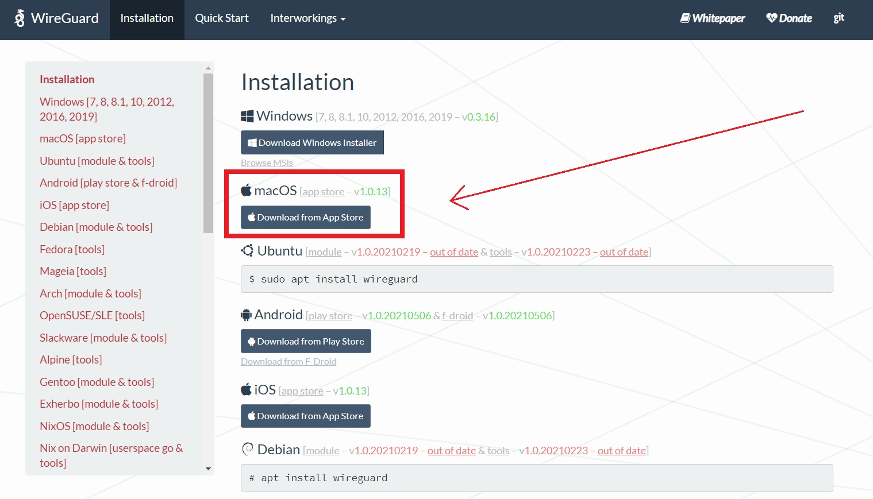Image resolution: width=873 pixels, height=499 pixels.
Task: Click the Apple icon beside iOS heading
Action: coord(246,389)
